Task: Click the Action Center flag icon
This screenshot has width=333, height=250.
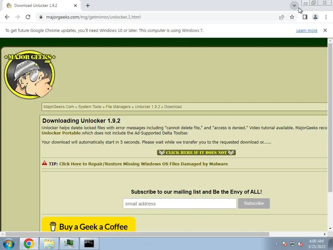Action: 284,244
